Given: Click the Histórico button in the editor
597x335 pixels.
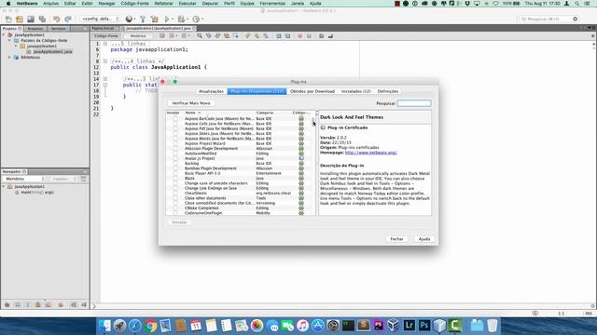Looking at the screenshot, I should click(x=138, y=36).
